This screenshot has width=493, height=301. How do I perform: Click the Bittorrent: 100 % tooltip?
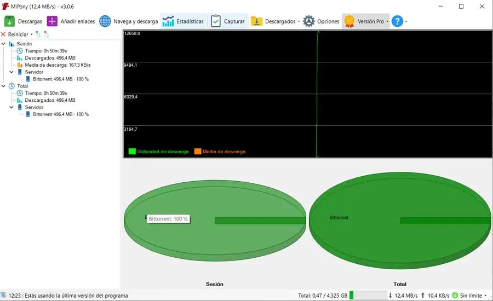pos(168,219)
